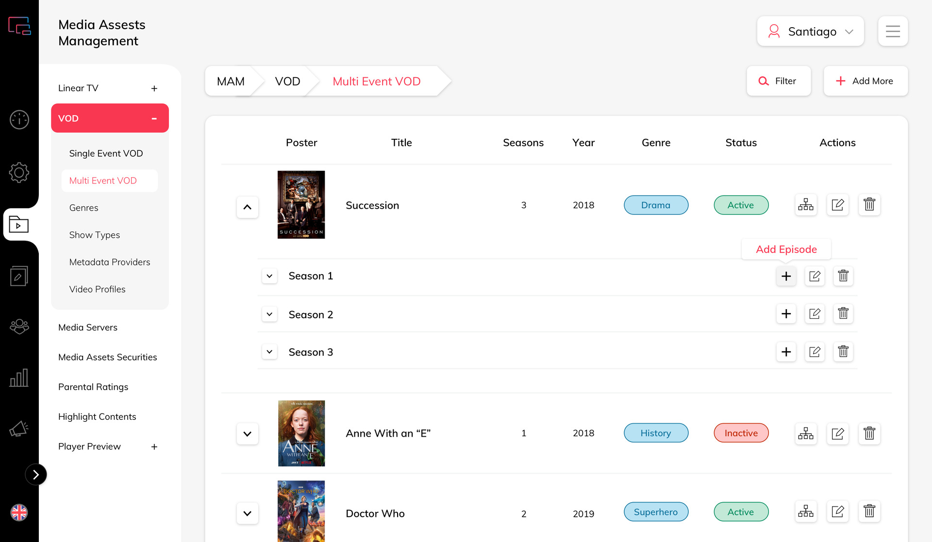Screen dimensions: 932x542
Task: Click the Filter button
Action: coord(778,81)
